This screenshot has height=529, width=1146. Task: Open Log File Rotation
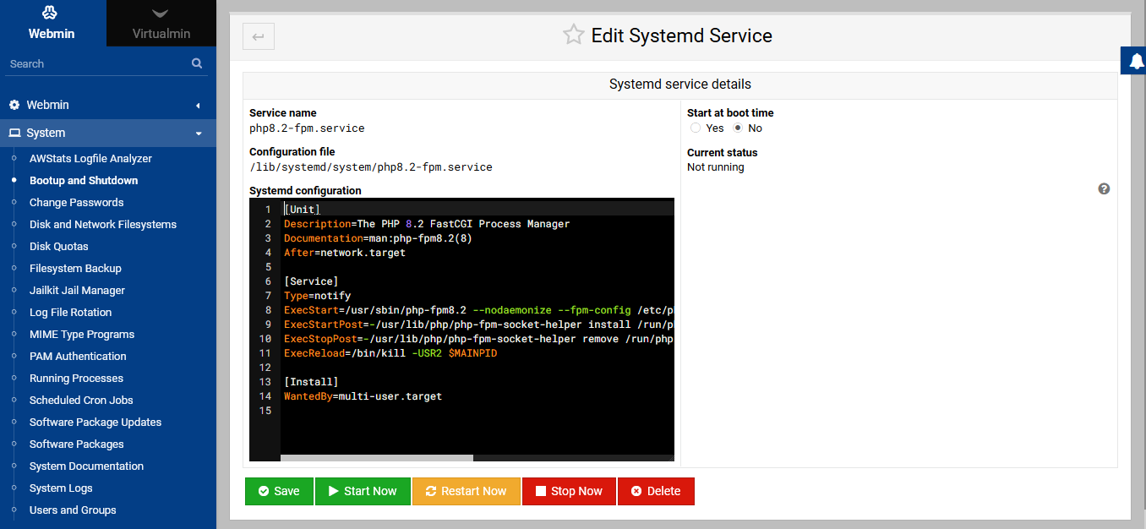tap(70, 312)
